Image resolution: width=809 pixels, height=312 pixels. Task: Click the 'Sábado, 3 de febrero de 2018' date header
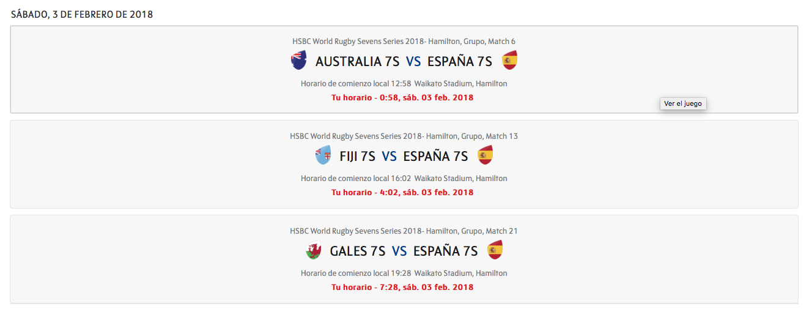pyautogui.click(x=82, y=15)
